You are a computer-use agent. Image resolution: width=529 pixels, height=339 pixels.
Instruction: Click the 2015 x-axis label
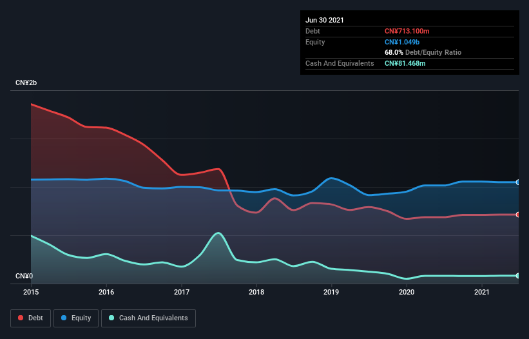tap(31, 292)
